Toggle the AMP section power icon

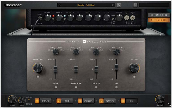coord(58,100)
